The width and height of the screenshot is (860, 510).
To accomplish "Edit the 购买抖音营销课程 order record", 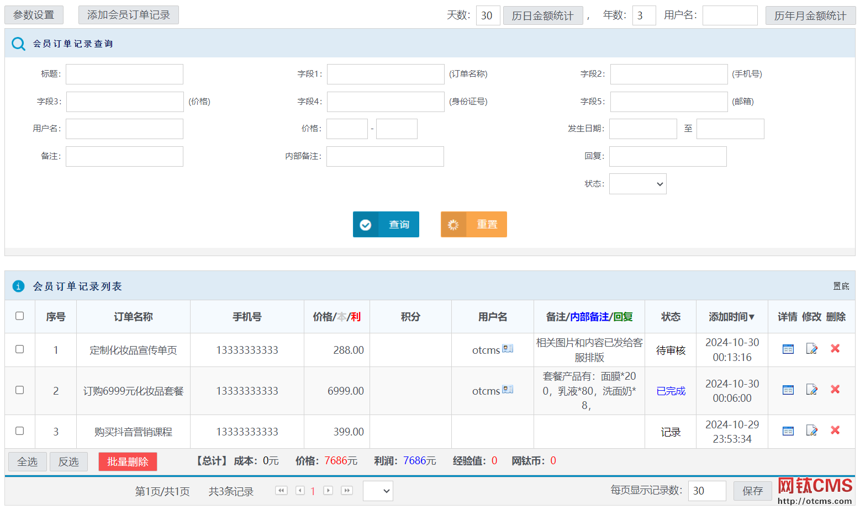I will coord(811,430).
